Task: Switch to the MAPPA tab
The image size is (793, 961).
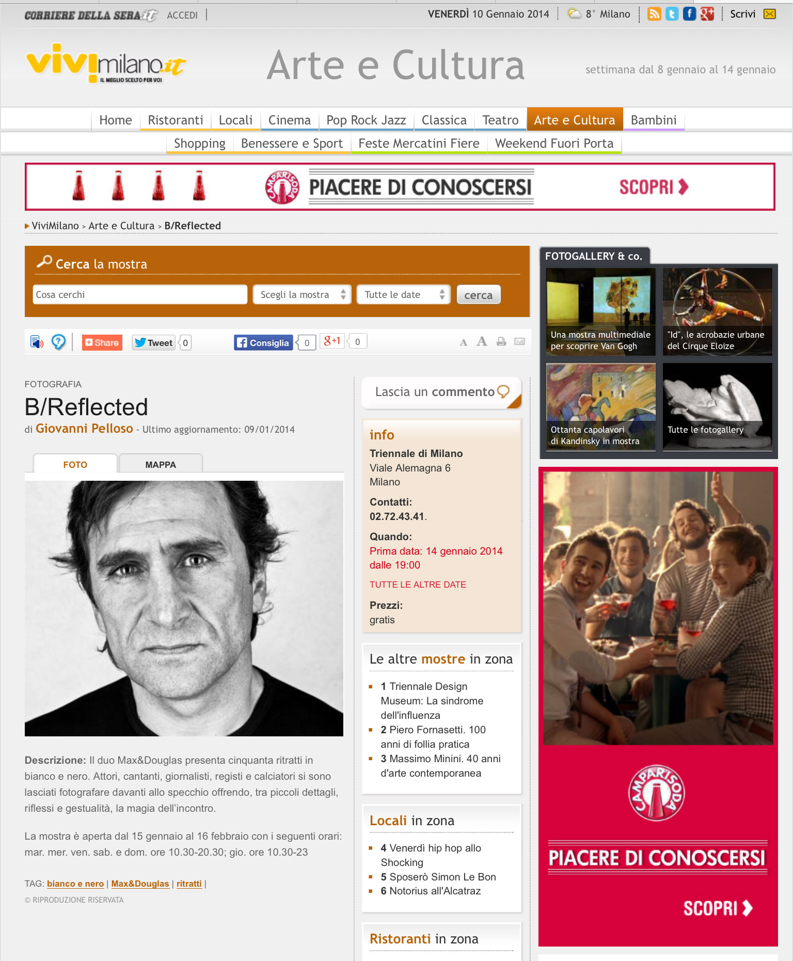Action: tap(161, 464)
